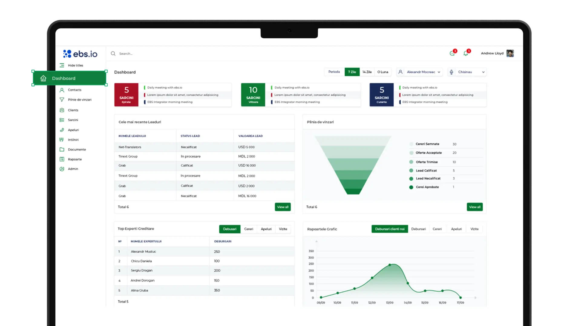The width and height of the screenshot is (581, 326).
Task: Open the Documente folder icon
Action: [x=62, y=149]
